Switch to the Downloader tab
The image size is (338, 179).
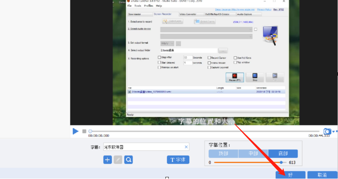click(140, 14)
